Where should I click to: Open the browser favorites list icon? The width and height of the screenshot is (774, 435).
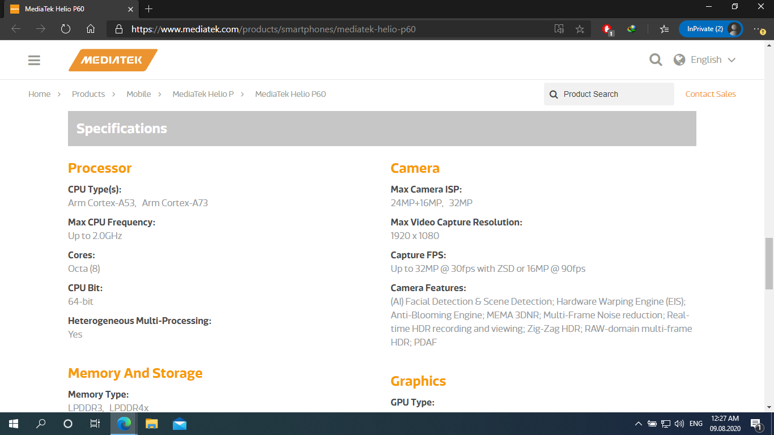[665, 29]
